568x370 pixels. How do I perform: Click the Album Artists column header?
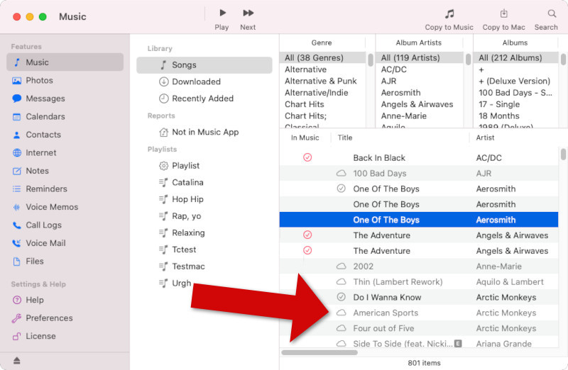419,43
